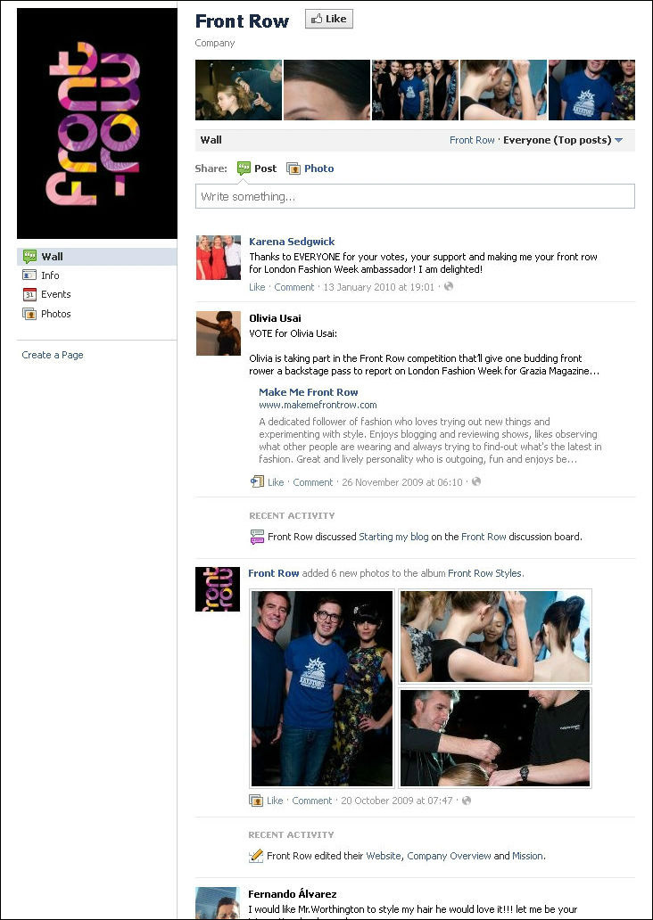Select the Post share icon
Screen dimensions: 653x920
[244, 168]
